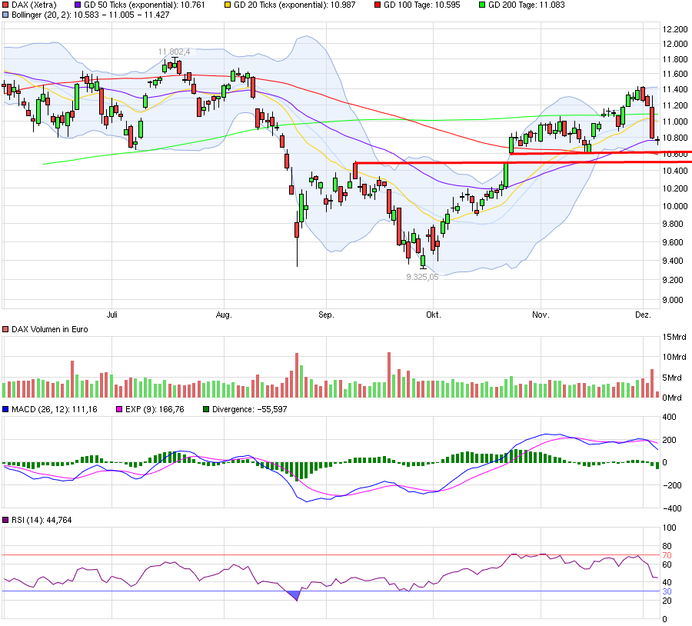Screen dimensions: 692x626
Task: Click the 'Sep.' month axis label
Action: tap(326, 315)
